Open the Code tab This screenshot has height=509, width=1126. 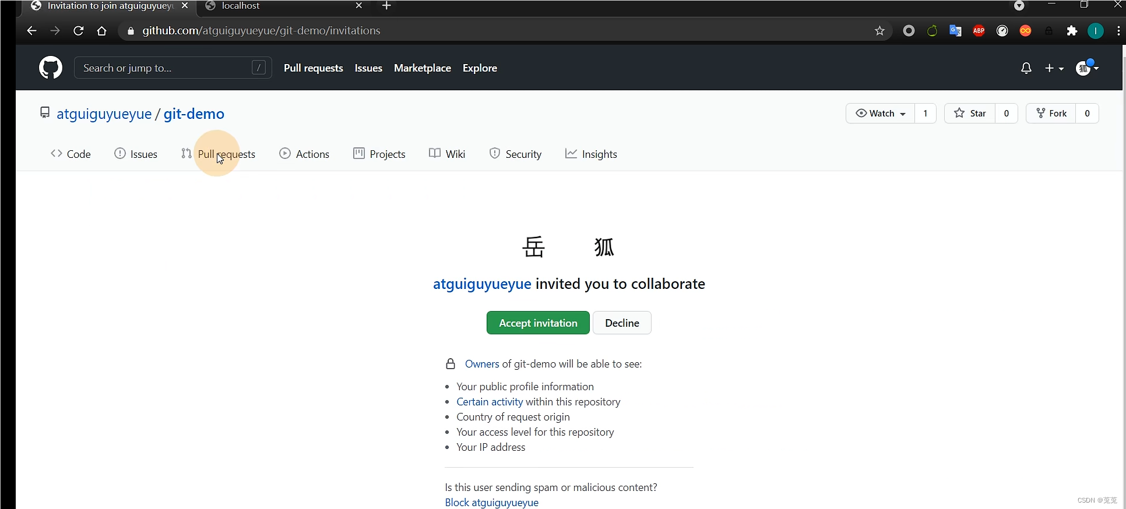tap(71, 154)
